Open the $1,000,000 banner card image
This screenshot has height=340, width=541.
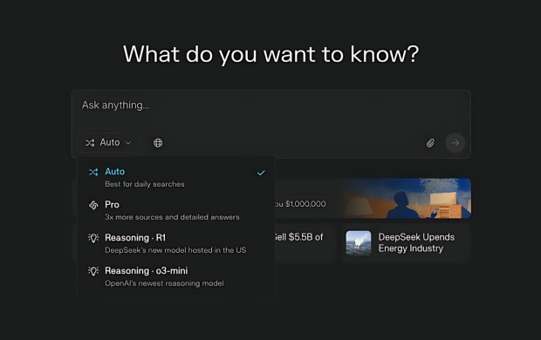point(406,198)
